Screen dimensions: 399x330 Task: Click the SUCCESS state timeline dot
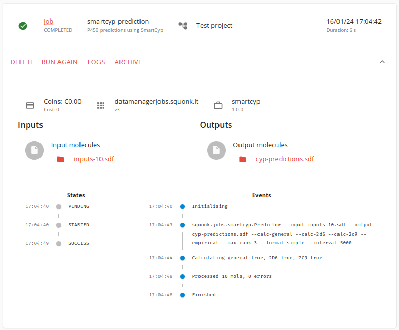(x=58, y=243)
